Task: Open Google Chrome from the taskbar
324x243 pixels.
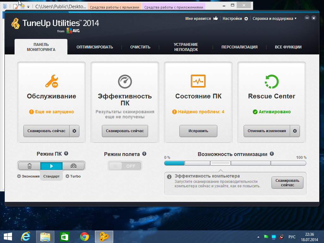Action: pyautogui.click(x=84, y=237)
